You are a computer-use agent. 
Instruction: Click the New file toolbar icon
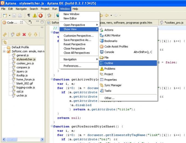tap(5, 15)
